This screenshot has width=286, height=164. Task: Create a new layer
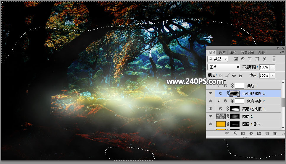pyautogui.click(x=267, y=133)
